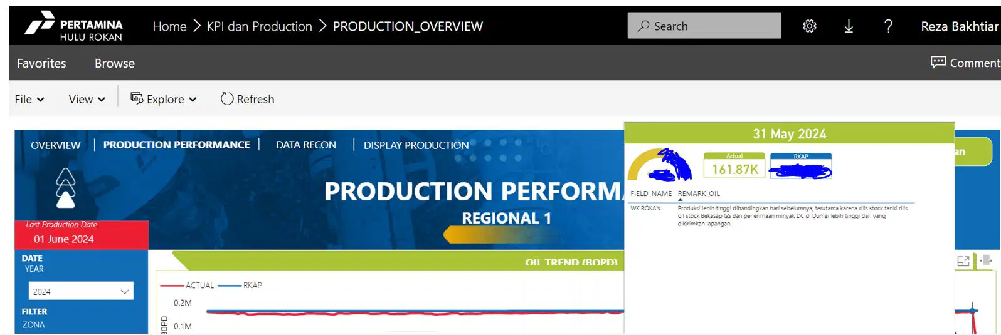Click the ACTUAL red legend entry
1001x335 pixels.
pyautogui.click(x=188, y=285)
